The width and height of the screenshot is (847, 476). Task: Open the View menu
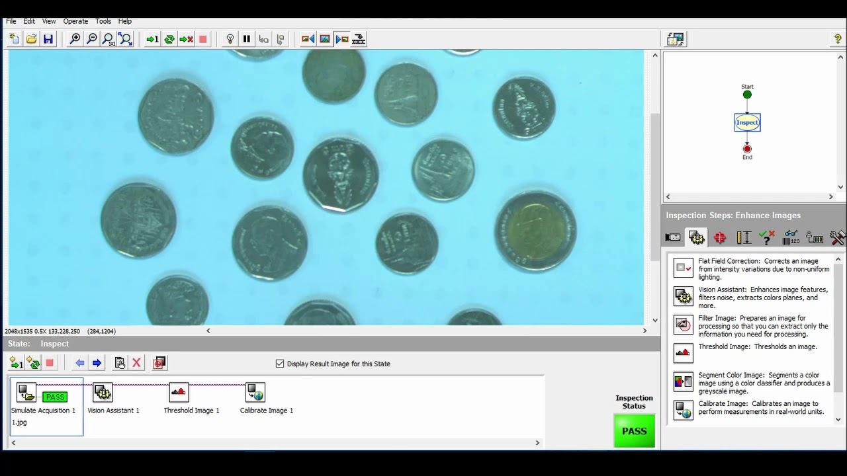pos(49,21)
